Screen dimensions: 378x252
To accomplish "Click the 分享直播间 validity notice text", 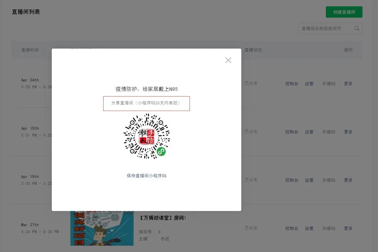I will pyautogui.click(x=146, y=103).
